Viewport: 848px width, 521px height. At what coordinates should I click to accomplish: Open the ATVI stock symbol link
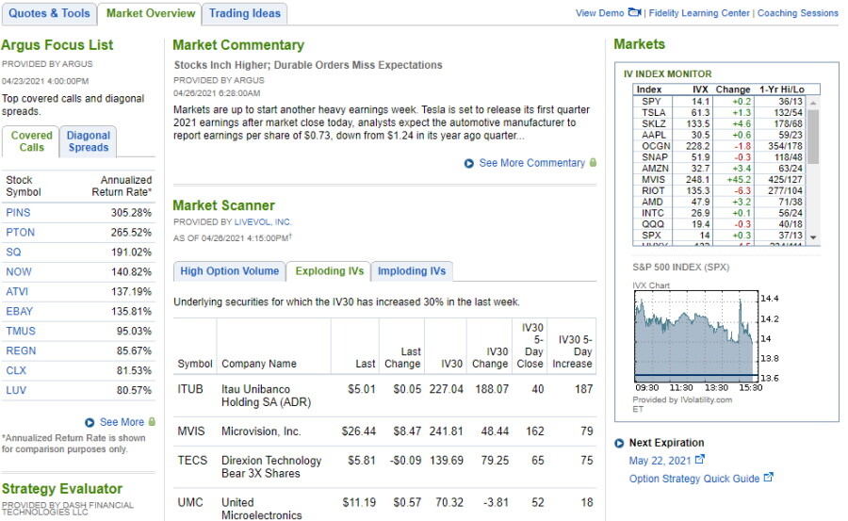tap(17, 292)
